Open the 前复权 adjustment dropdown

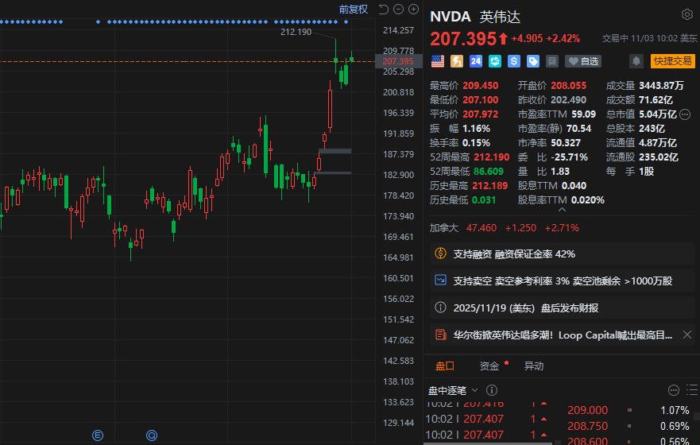353,10
